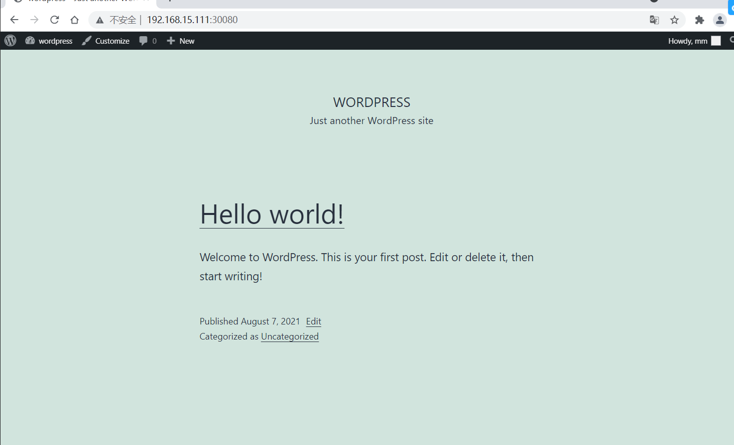Open the Hello world! post
The width and height of the screenshot is (734, 445).
point(272,214)
